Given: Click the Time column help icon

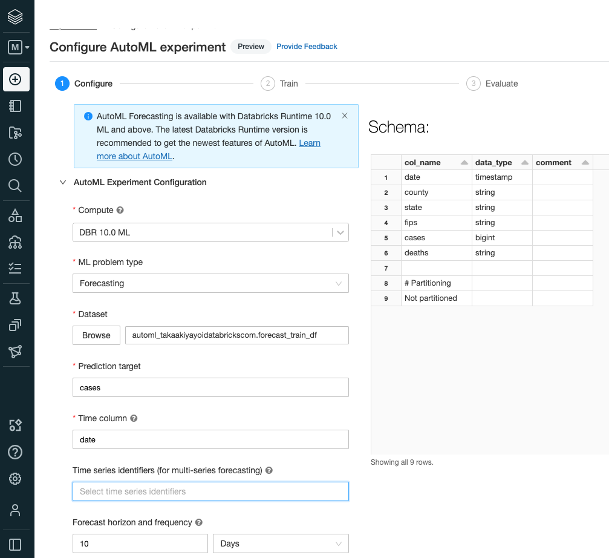Looking at the screenshot, I should [x=134, y=418].
